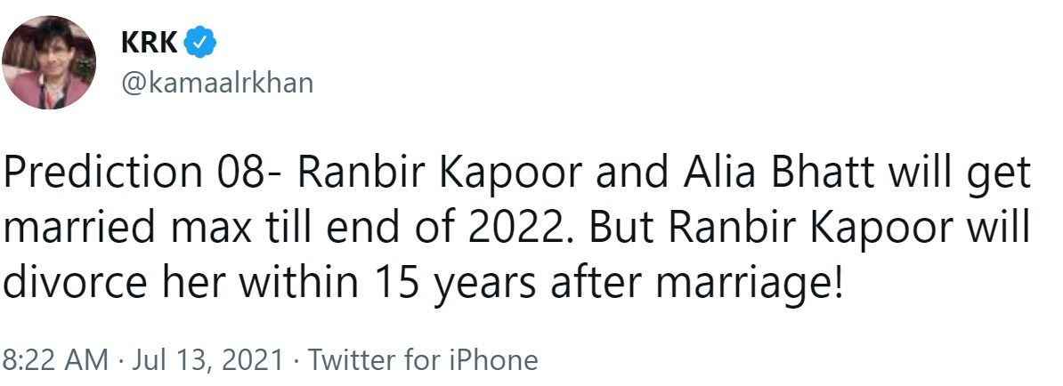
Task: Open KRK's profile picture avatar
Action: tap(49, 62)
